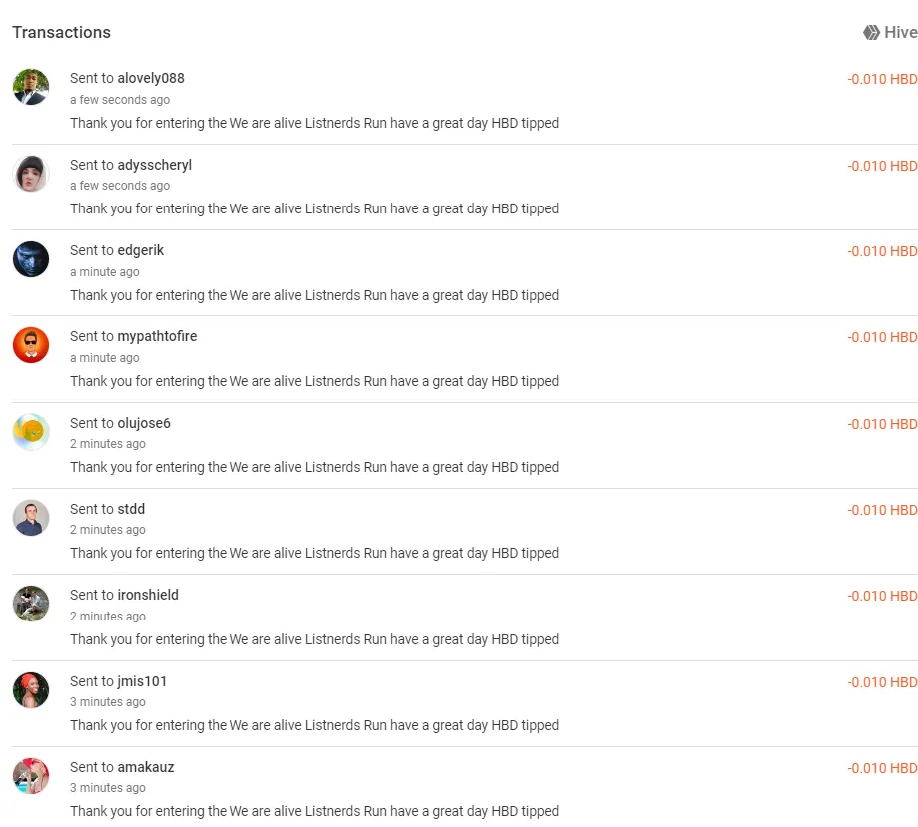The width and height of the screenshot is (918, 827).
Task: Visit the edgerik username link
Action: [x=140, y=251]
